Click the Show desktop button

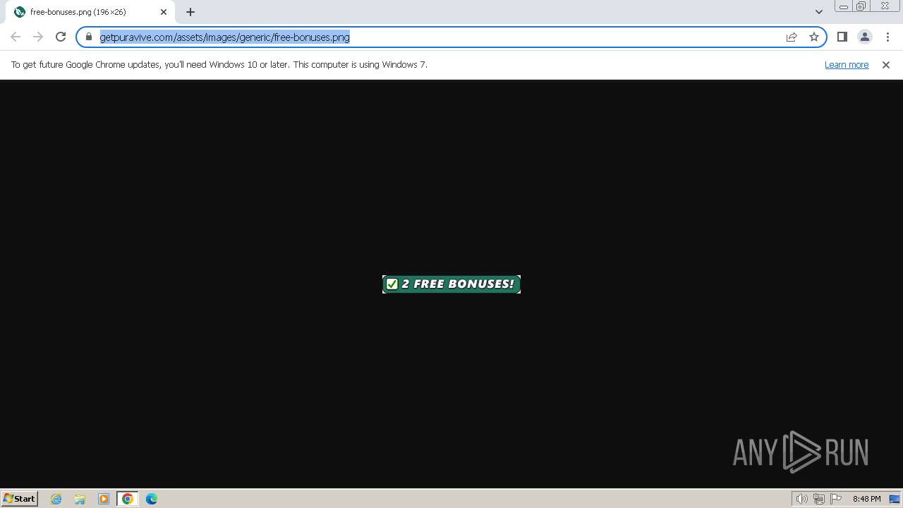[x=895, y=499]
